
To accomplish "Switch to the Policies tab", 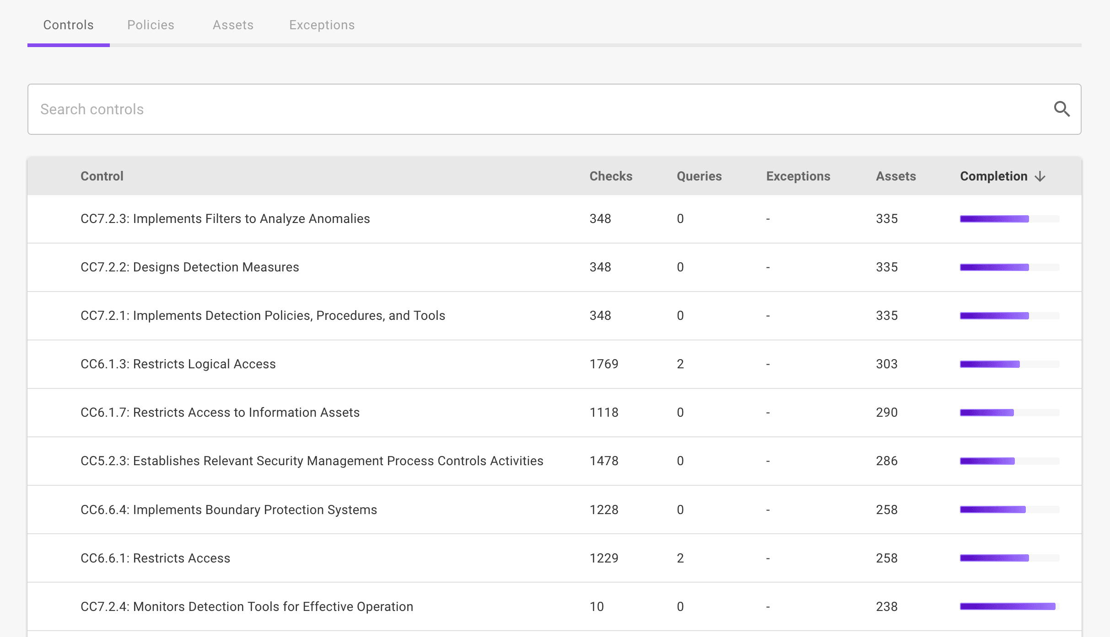I will coord(151,25).
